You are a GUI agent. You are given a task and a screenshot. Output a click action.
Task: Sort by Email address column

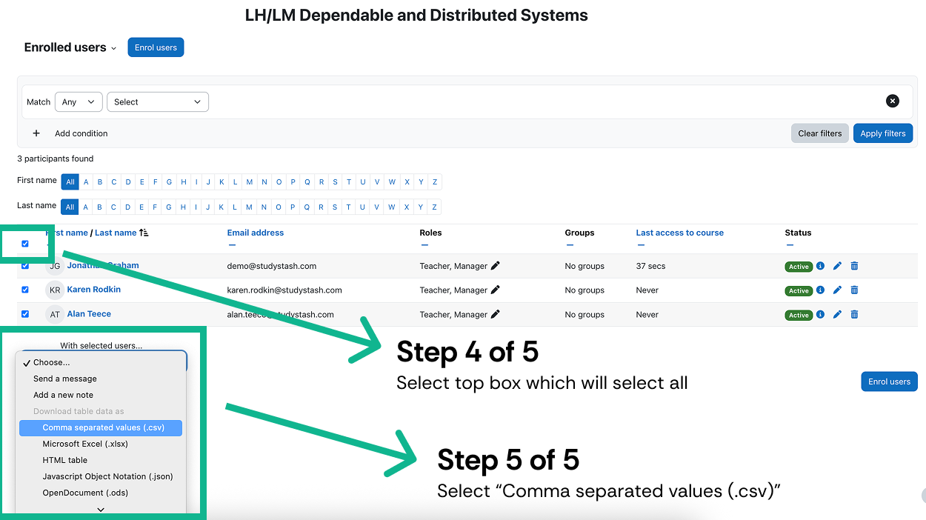[256, 233]
